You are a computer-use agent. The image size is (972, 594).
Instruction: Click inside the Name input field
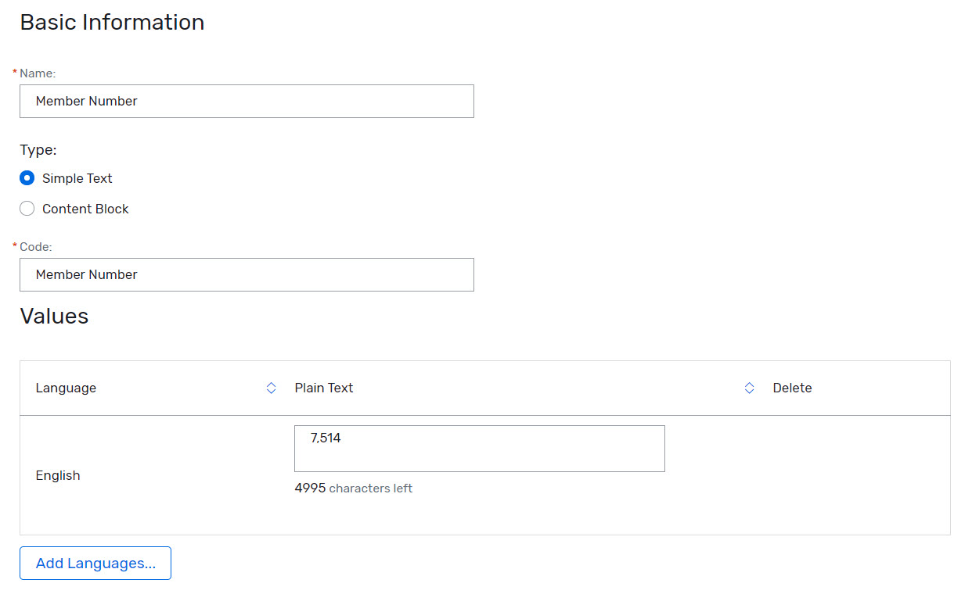click(247, 101)
